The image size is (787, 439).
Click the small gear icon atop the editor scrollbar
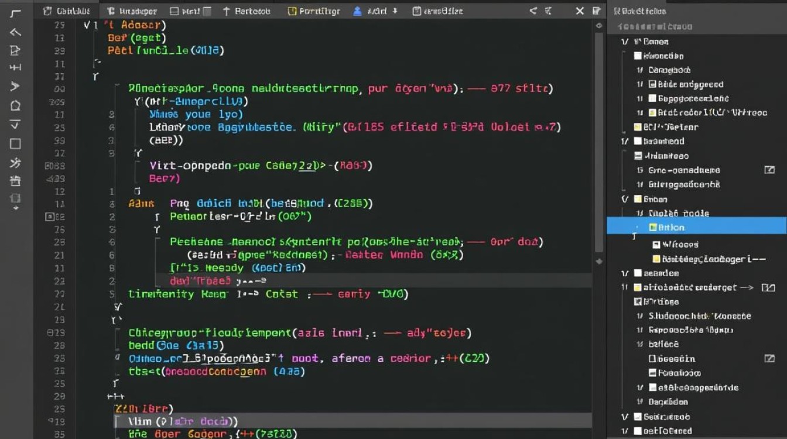[x=599, y=26]
